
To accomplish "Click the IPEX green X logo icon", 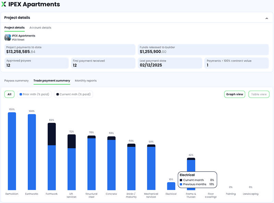I will pos(4,4).
